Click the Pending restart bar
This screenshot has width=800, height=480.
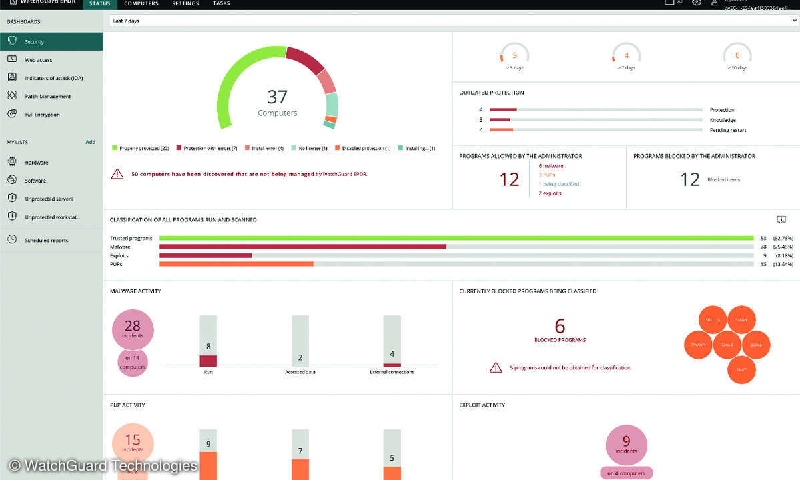click(x=596, y=130)
